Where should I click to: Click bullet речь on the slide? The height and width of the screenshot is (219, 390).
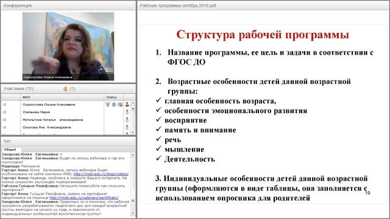[x=173, y=140]
